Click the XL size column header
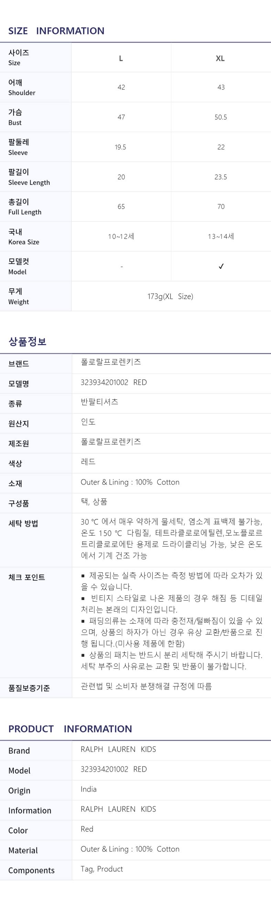271x903 pixels. [220, 58]
